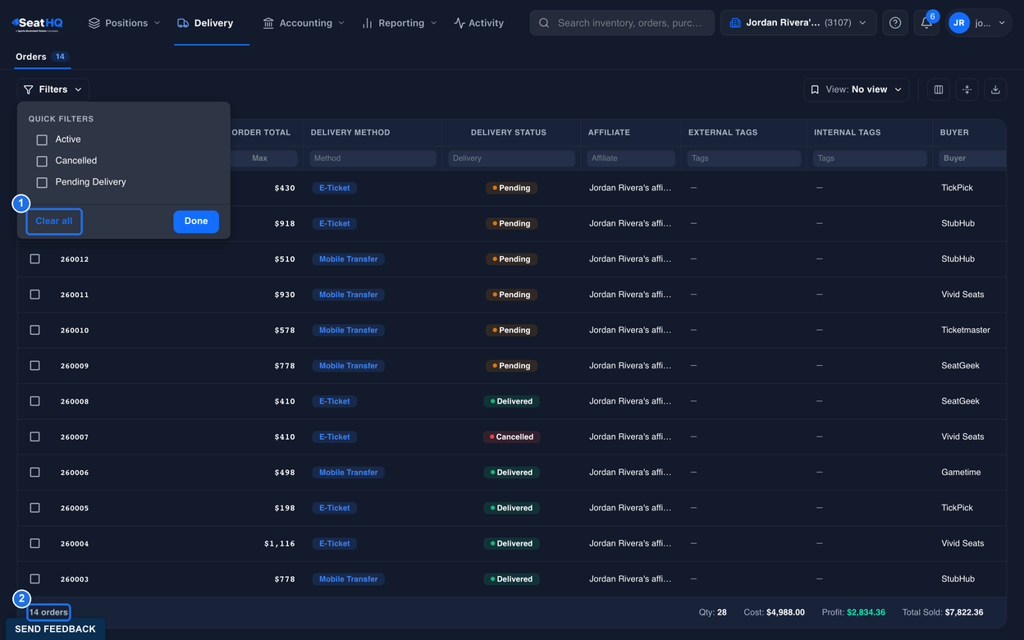This screenshot has height=640, width=1024.
Task: Click the download export icon
Action: pyautogui.click(x=995, y=89)
